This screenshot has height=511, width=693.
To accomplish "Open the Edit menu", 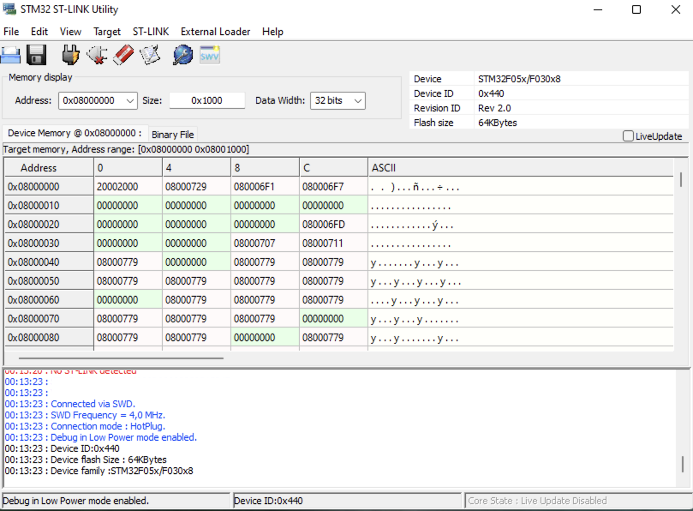I will (x=39, y=32).
